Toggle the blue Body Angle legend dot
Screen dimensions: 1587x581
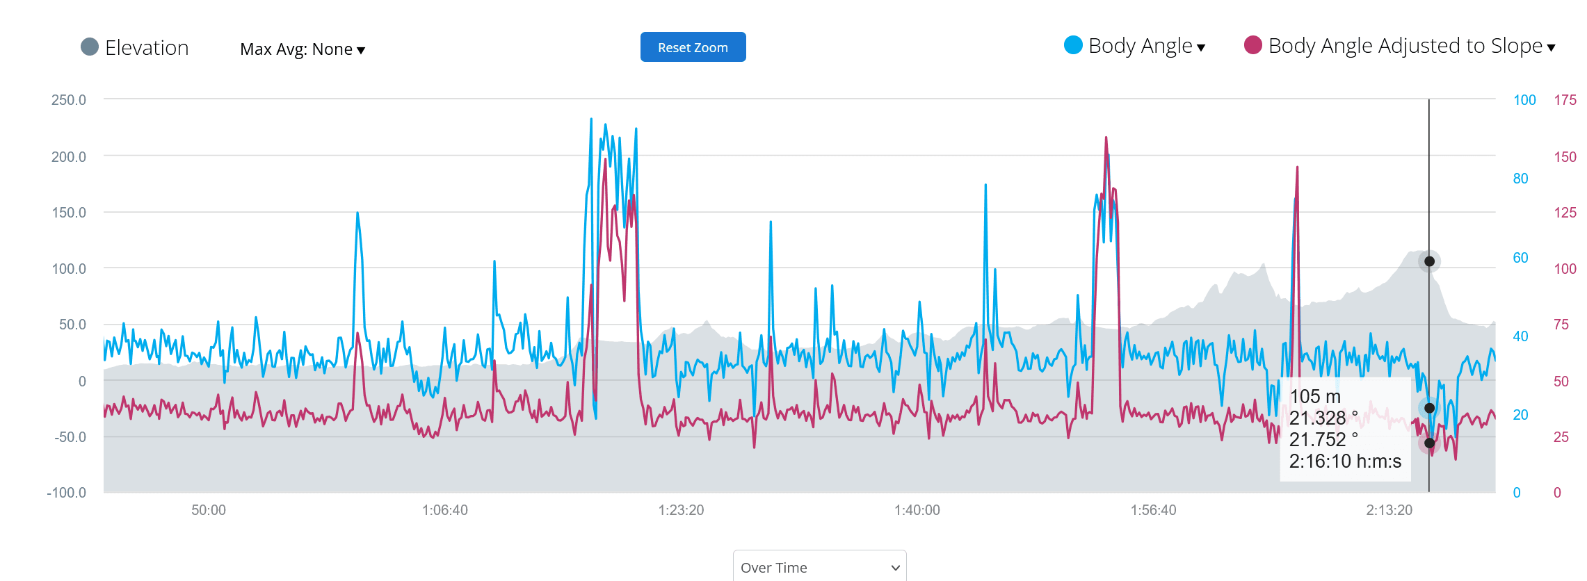pyautogui.click(x=1073, y=45)
